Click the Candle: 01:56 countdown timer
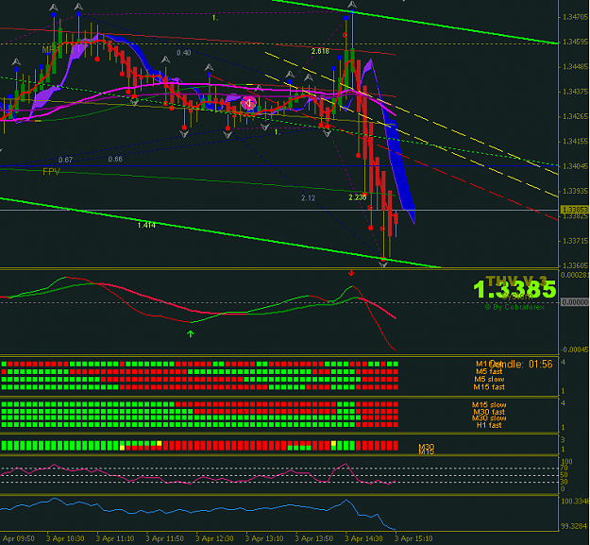The image size is (590, 545). click(x=522, y=364)
